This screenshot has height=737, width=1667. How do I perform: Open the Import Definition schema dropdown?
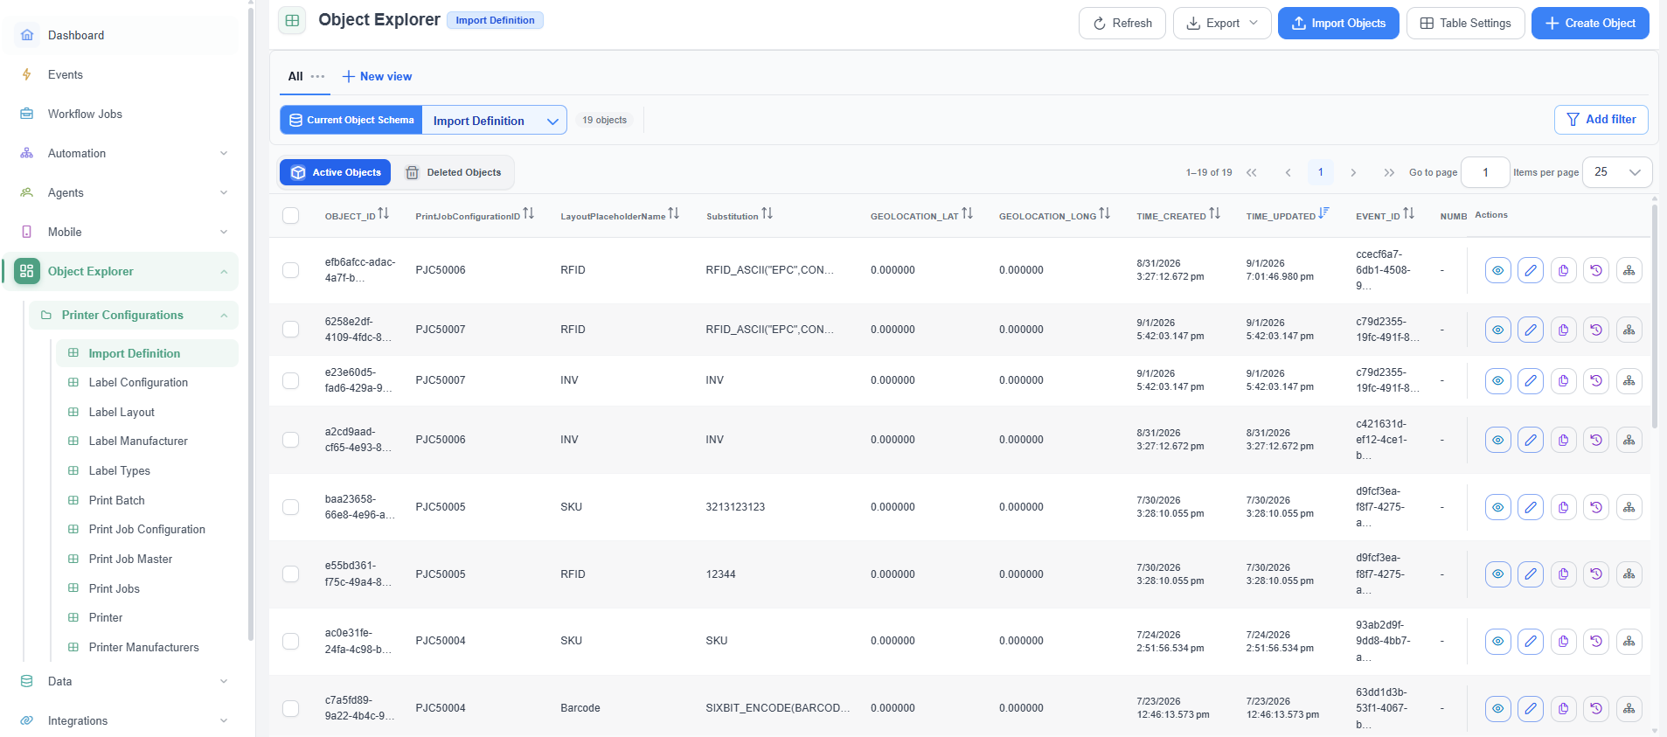(494, 121)
